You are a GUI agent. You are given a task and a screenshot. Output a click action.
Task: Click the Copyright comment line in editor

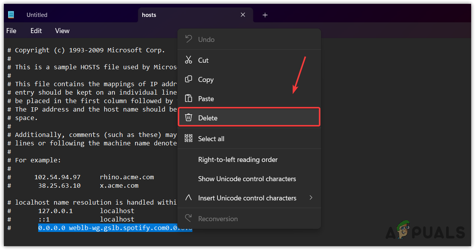(x=90, y=50)
